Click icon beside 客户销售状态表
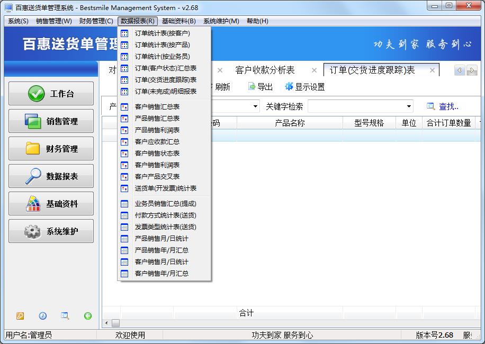This screenshot has height=344, width=485. tap(124, 153)
